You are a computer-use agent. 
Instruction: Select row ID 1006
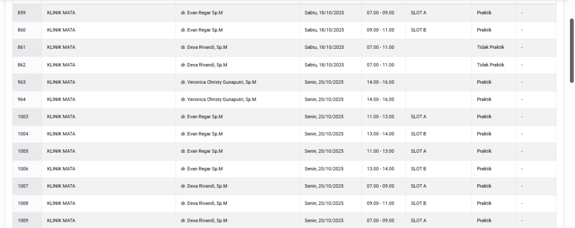[23, 169]
